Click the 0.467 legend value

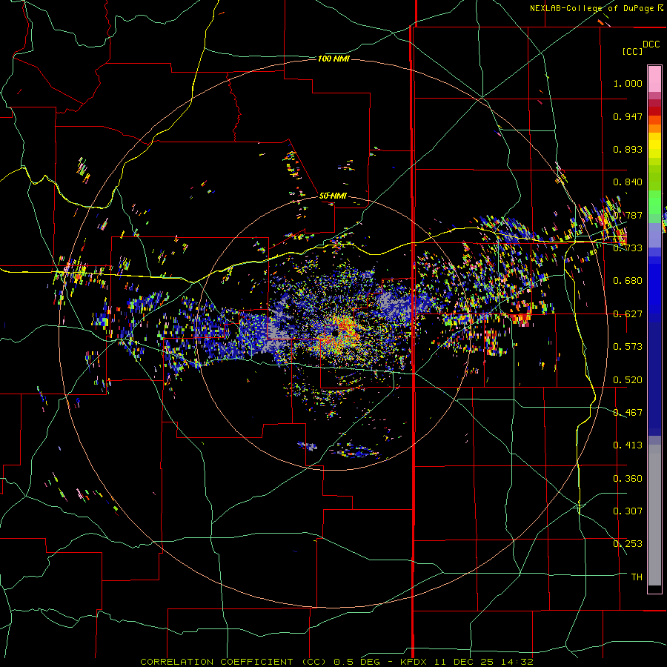(628, 412)
